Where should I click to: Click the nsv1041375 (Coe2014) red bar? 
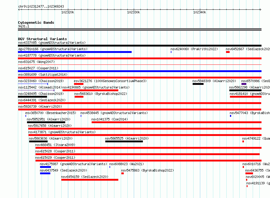click(177, 122)
